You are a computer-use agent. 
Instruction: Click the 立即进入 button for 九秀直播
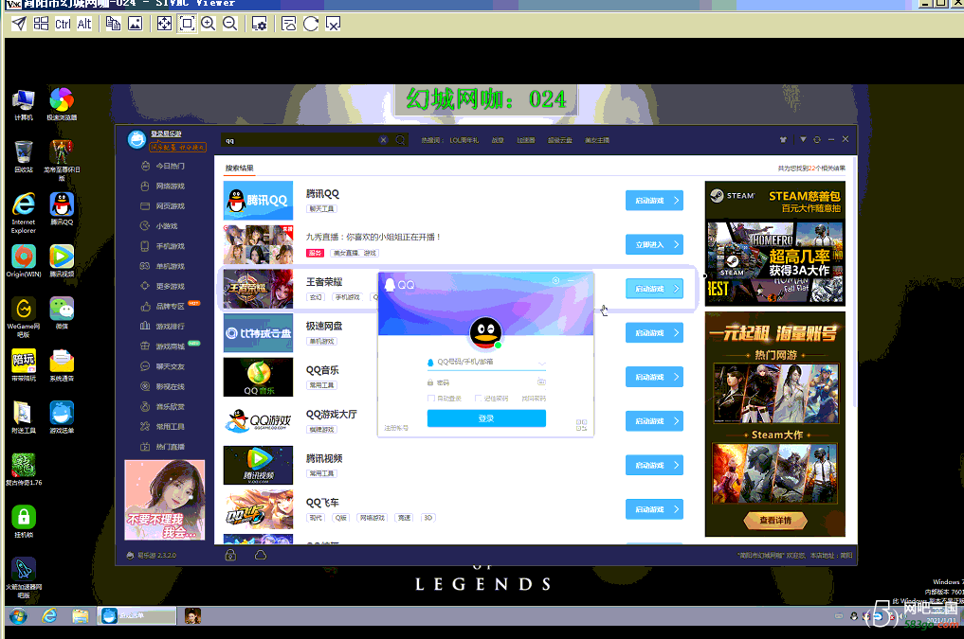pyautogui.click(x=654, y=244)
